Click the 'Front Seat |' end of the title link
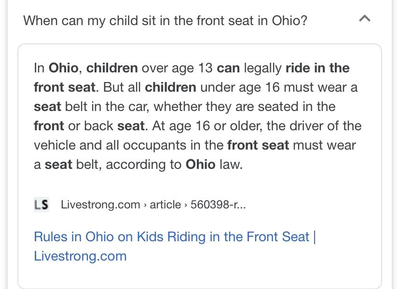Viewport: 399px width, 289px height. coord(281,236)
